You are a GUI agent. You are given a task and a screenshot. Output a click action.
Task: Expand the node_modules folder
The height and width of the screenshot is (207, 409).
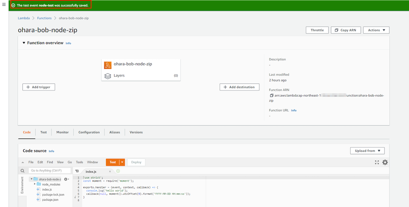pyautogui.click(x=35, y=184)
